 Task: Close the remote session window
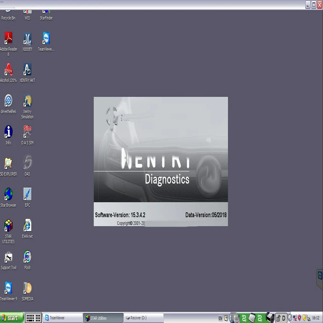coord(320,5)
